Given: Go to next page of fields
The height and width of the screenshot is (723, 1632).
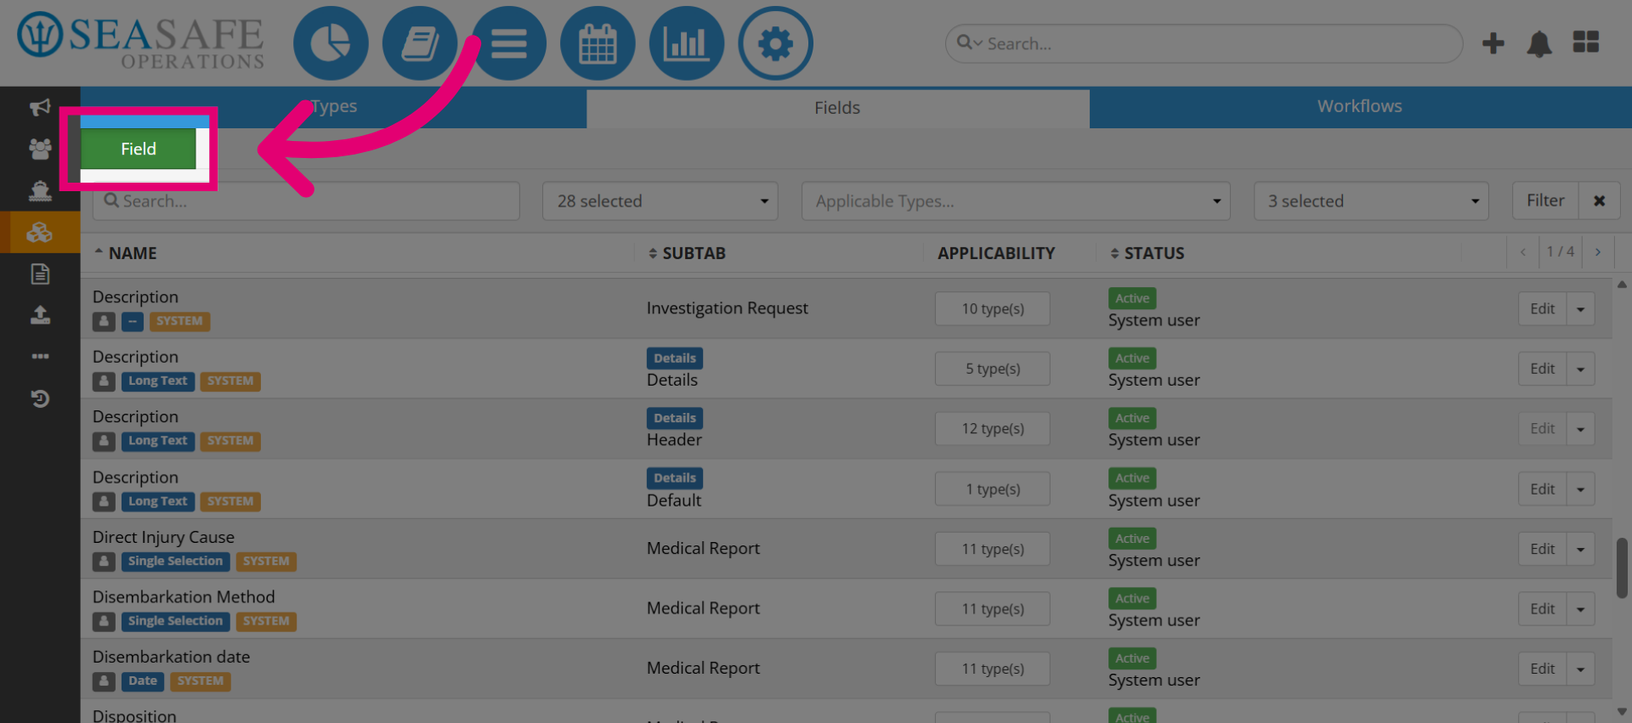Looking at the screenshot, I should pos(1598,252).
